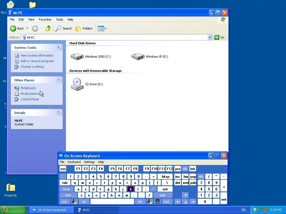286x214 pixels.
Task: Click the security shield tray icon
Action: (255, 210)
